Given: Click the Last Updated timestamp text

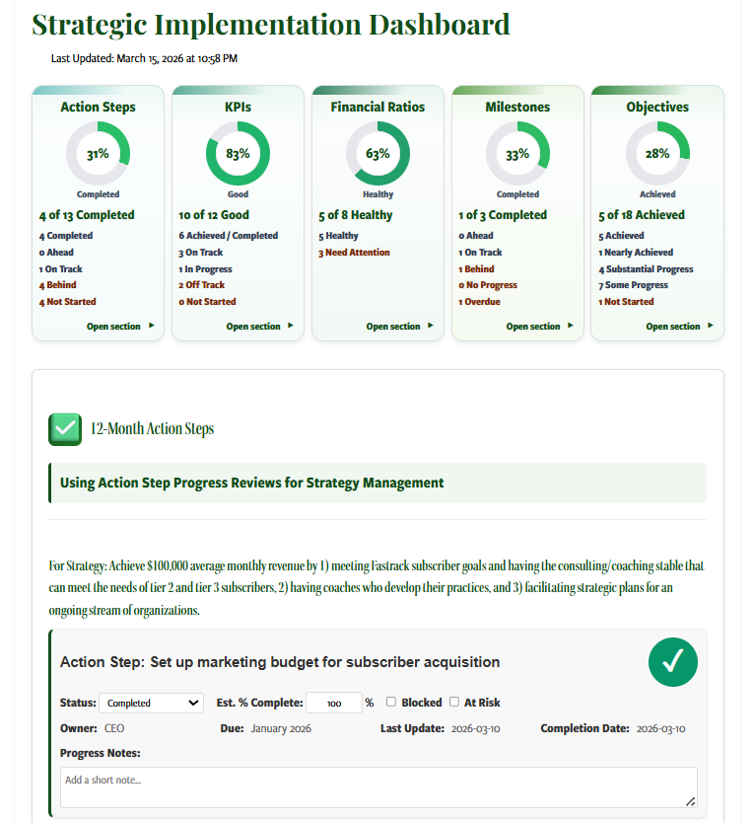Looking at the screenshot, I should (144, 58).
